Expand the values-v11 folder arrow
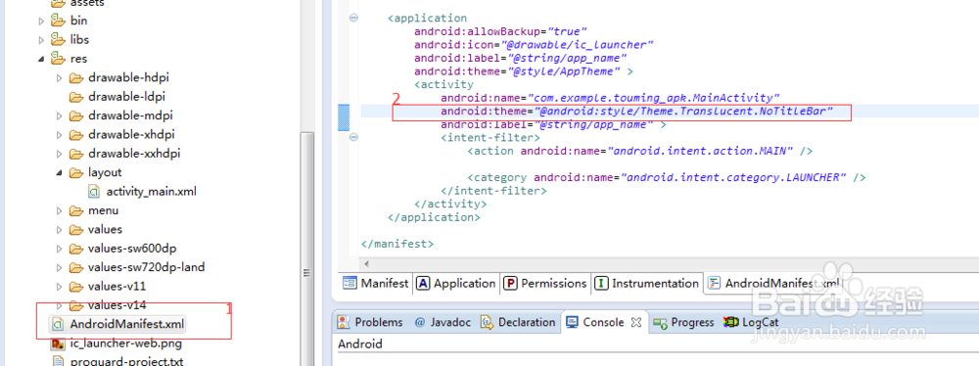This screenshot has width=979, height=366. (60, 287)
